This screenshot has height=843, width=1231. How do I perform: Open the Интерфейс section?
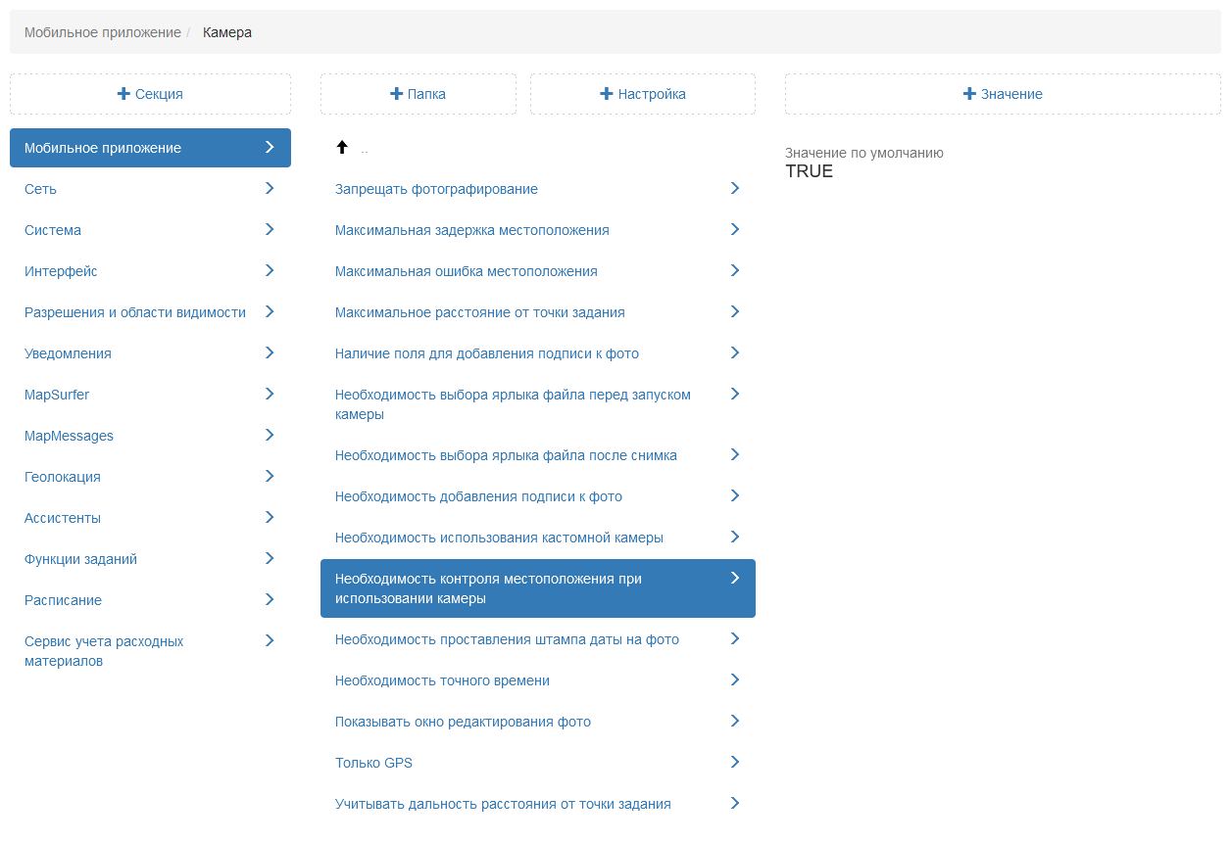pos(150,271)
